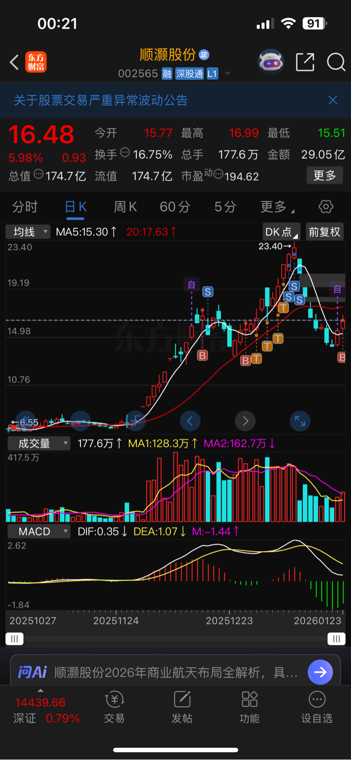Open the 关于股票交易严重异常波动公告 notice
The image size is (351, 760).
tap(101, 100)
